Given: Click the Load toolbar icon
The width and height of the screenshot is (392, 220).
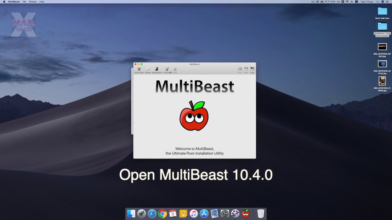Looking at the screenshot, I should (x=252, y=70).
